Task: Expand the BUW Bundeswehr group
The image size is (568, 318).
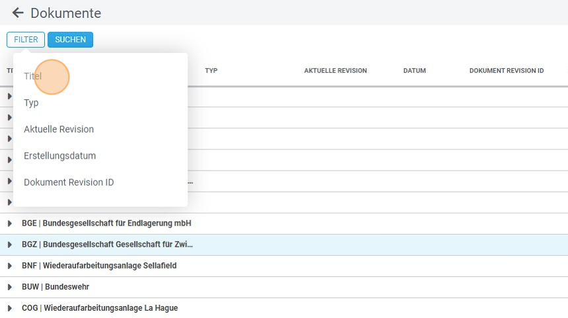Action: tap(10, 287)
